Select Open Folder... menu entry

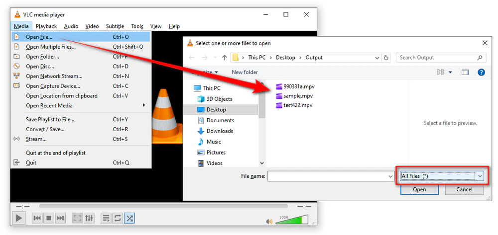[x=81, y=57]
